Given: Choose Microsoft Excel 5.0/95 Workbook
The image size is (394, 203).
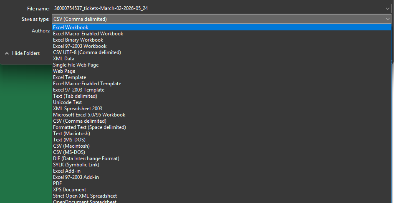Looking at the screenshot, I should click(x=221, y=115).
